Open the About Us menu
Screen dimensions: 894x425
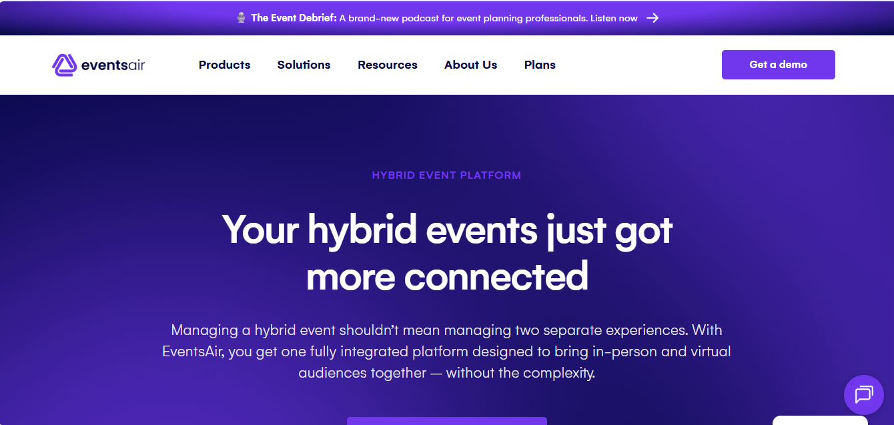click(470, 65)
